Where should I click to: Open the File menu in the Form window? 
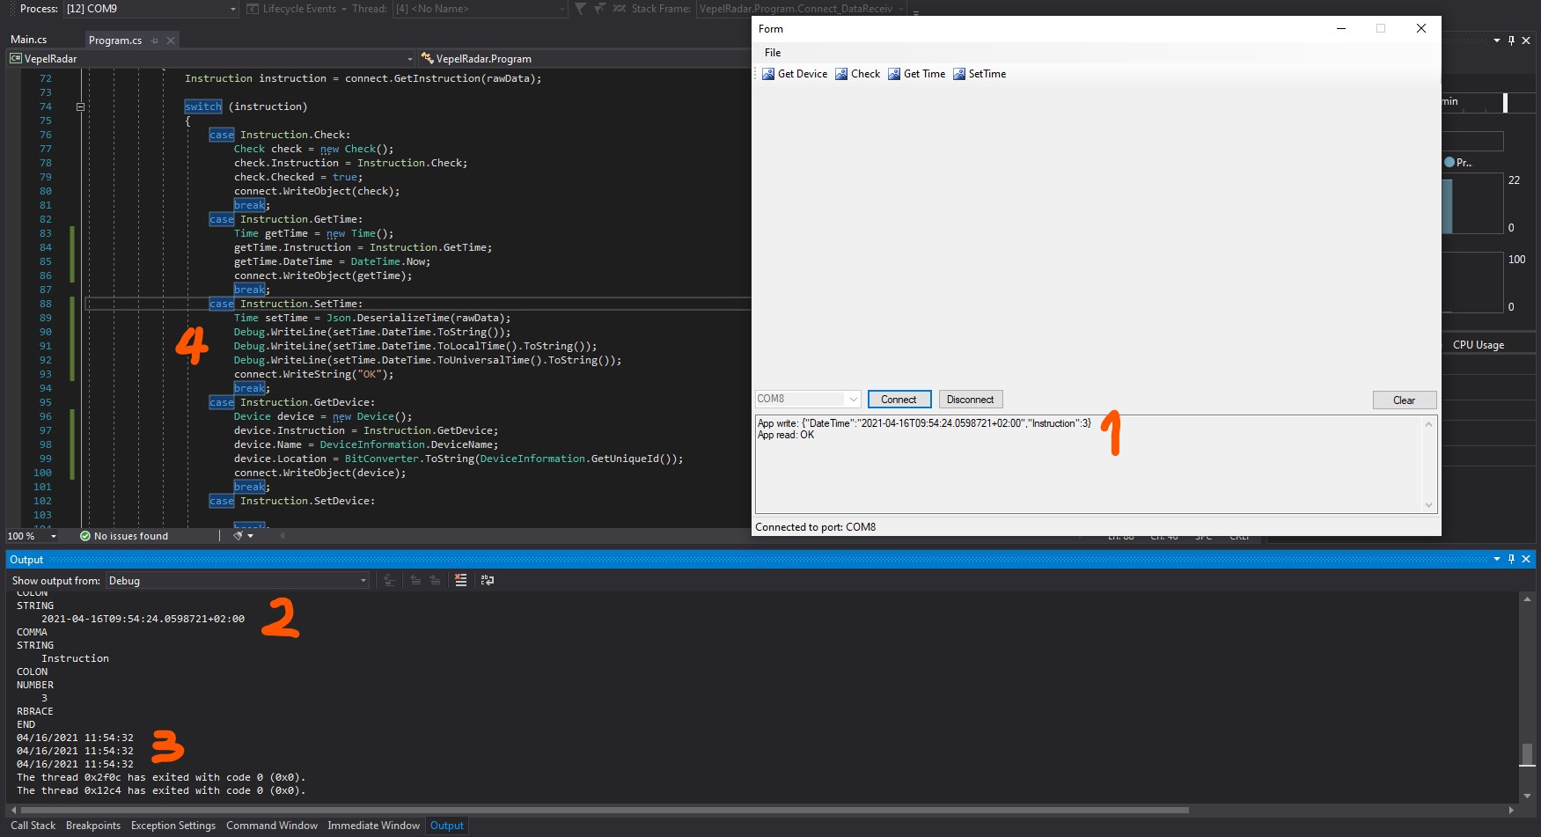[x=772, y=53]
